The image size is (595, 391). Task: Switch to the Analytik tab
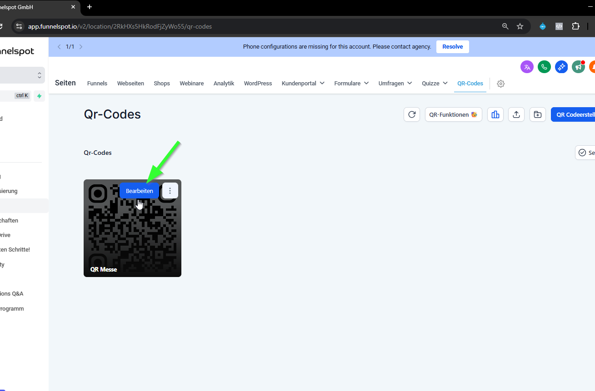click(224, 84)
